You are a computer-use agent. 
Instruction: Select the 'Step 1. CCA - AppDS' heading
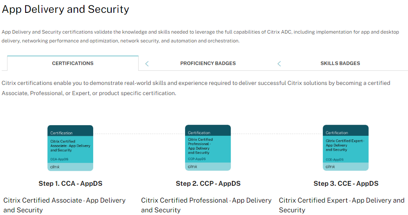(71, 184)
